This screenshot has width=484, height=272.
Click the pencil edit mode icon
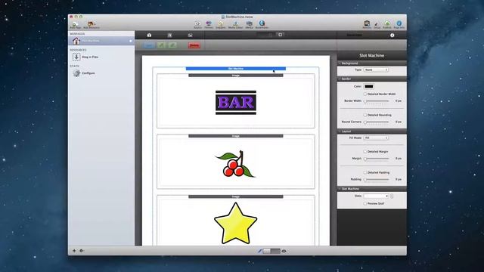tap(259, 251)
